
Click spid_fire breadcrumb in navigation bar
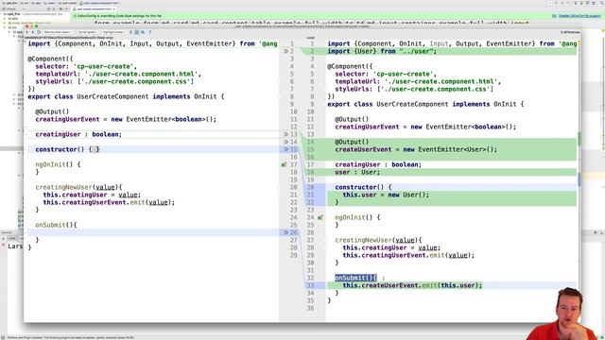[9, 3]
